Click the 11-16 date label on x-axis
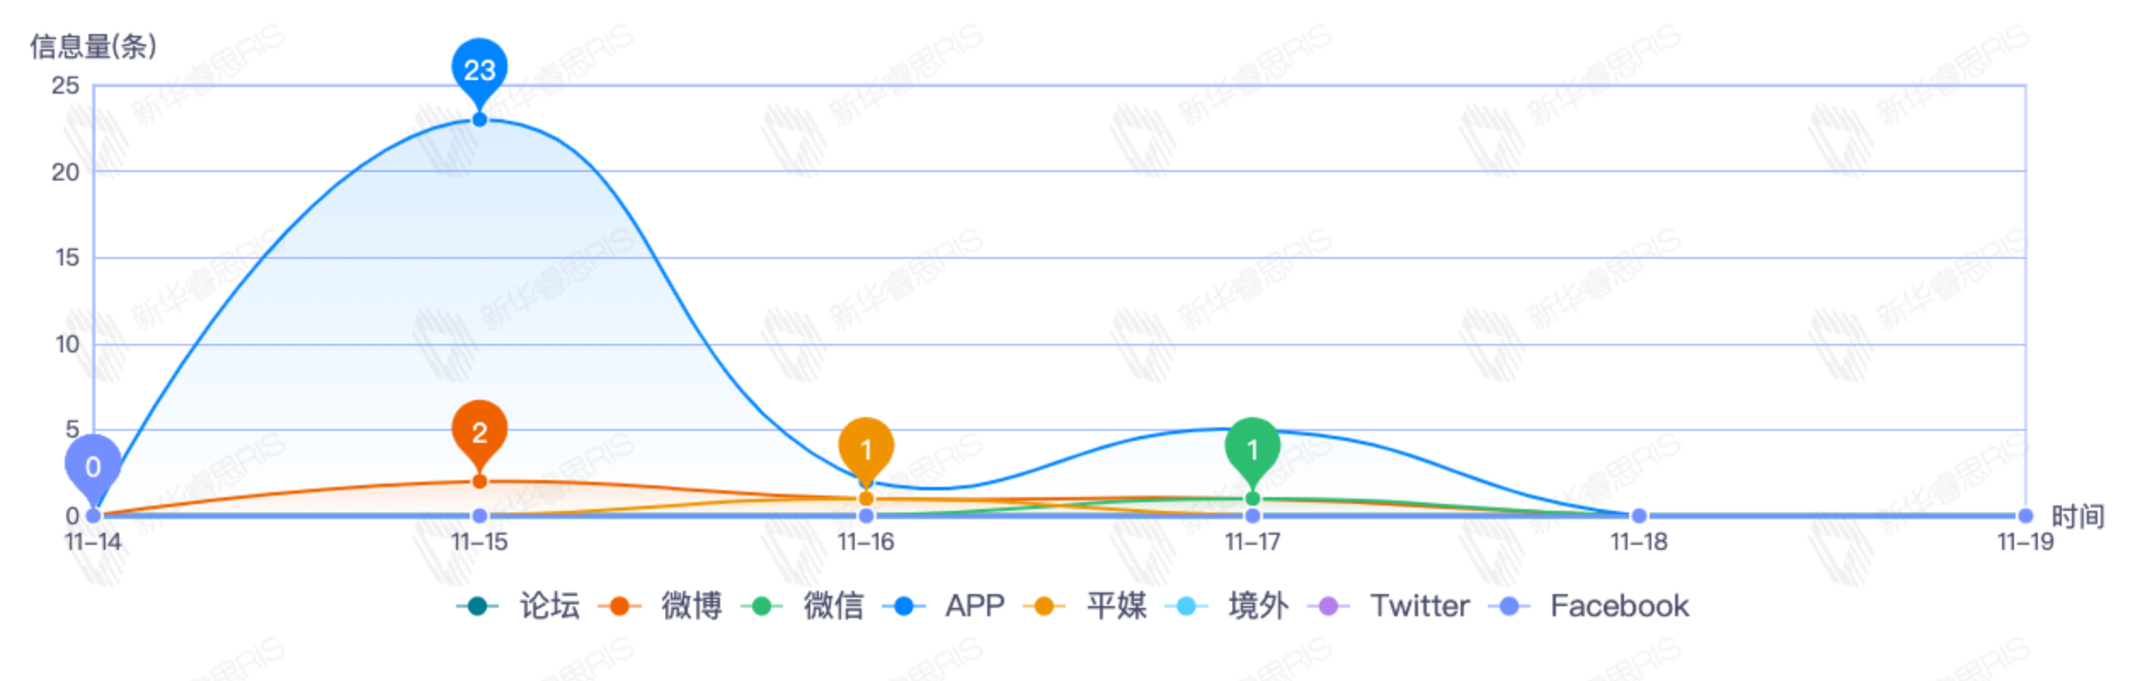This screenshot has height=681, width=2145. [x=866, y=542]
